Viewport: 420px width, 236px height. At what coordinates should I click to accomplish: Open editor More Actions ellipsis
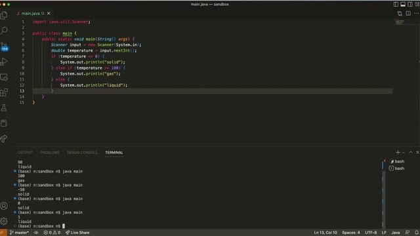(416, 13)
